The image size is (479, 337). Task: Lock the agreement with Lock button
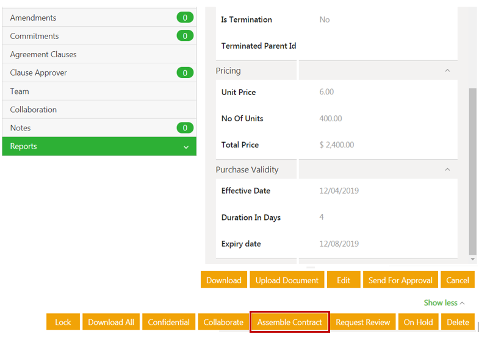point(63,322)
